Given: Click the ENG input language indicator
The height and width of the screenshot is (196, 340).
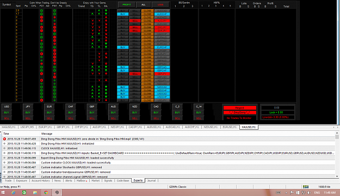Looking at the screenshot, I should (x=317, y=193).
